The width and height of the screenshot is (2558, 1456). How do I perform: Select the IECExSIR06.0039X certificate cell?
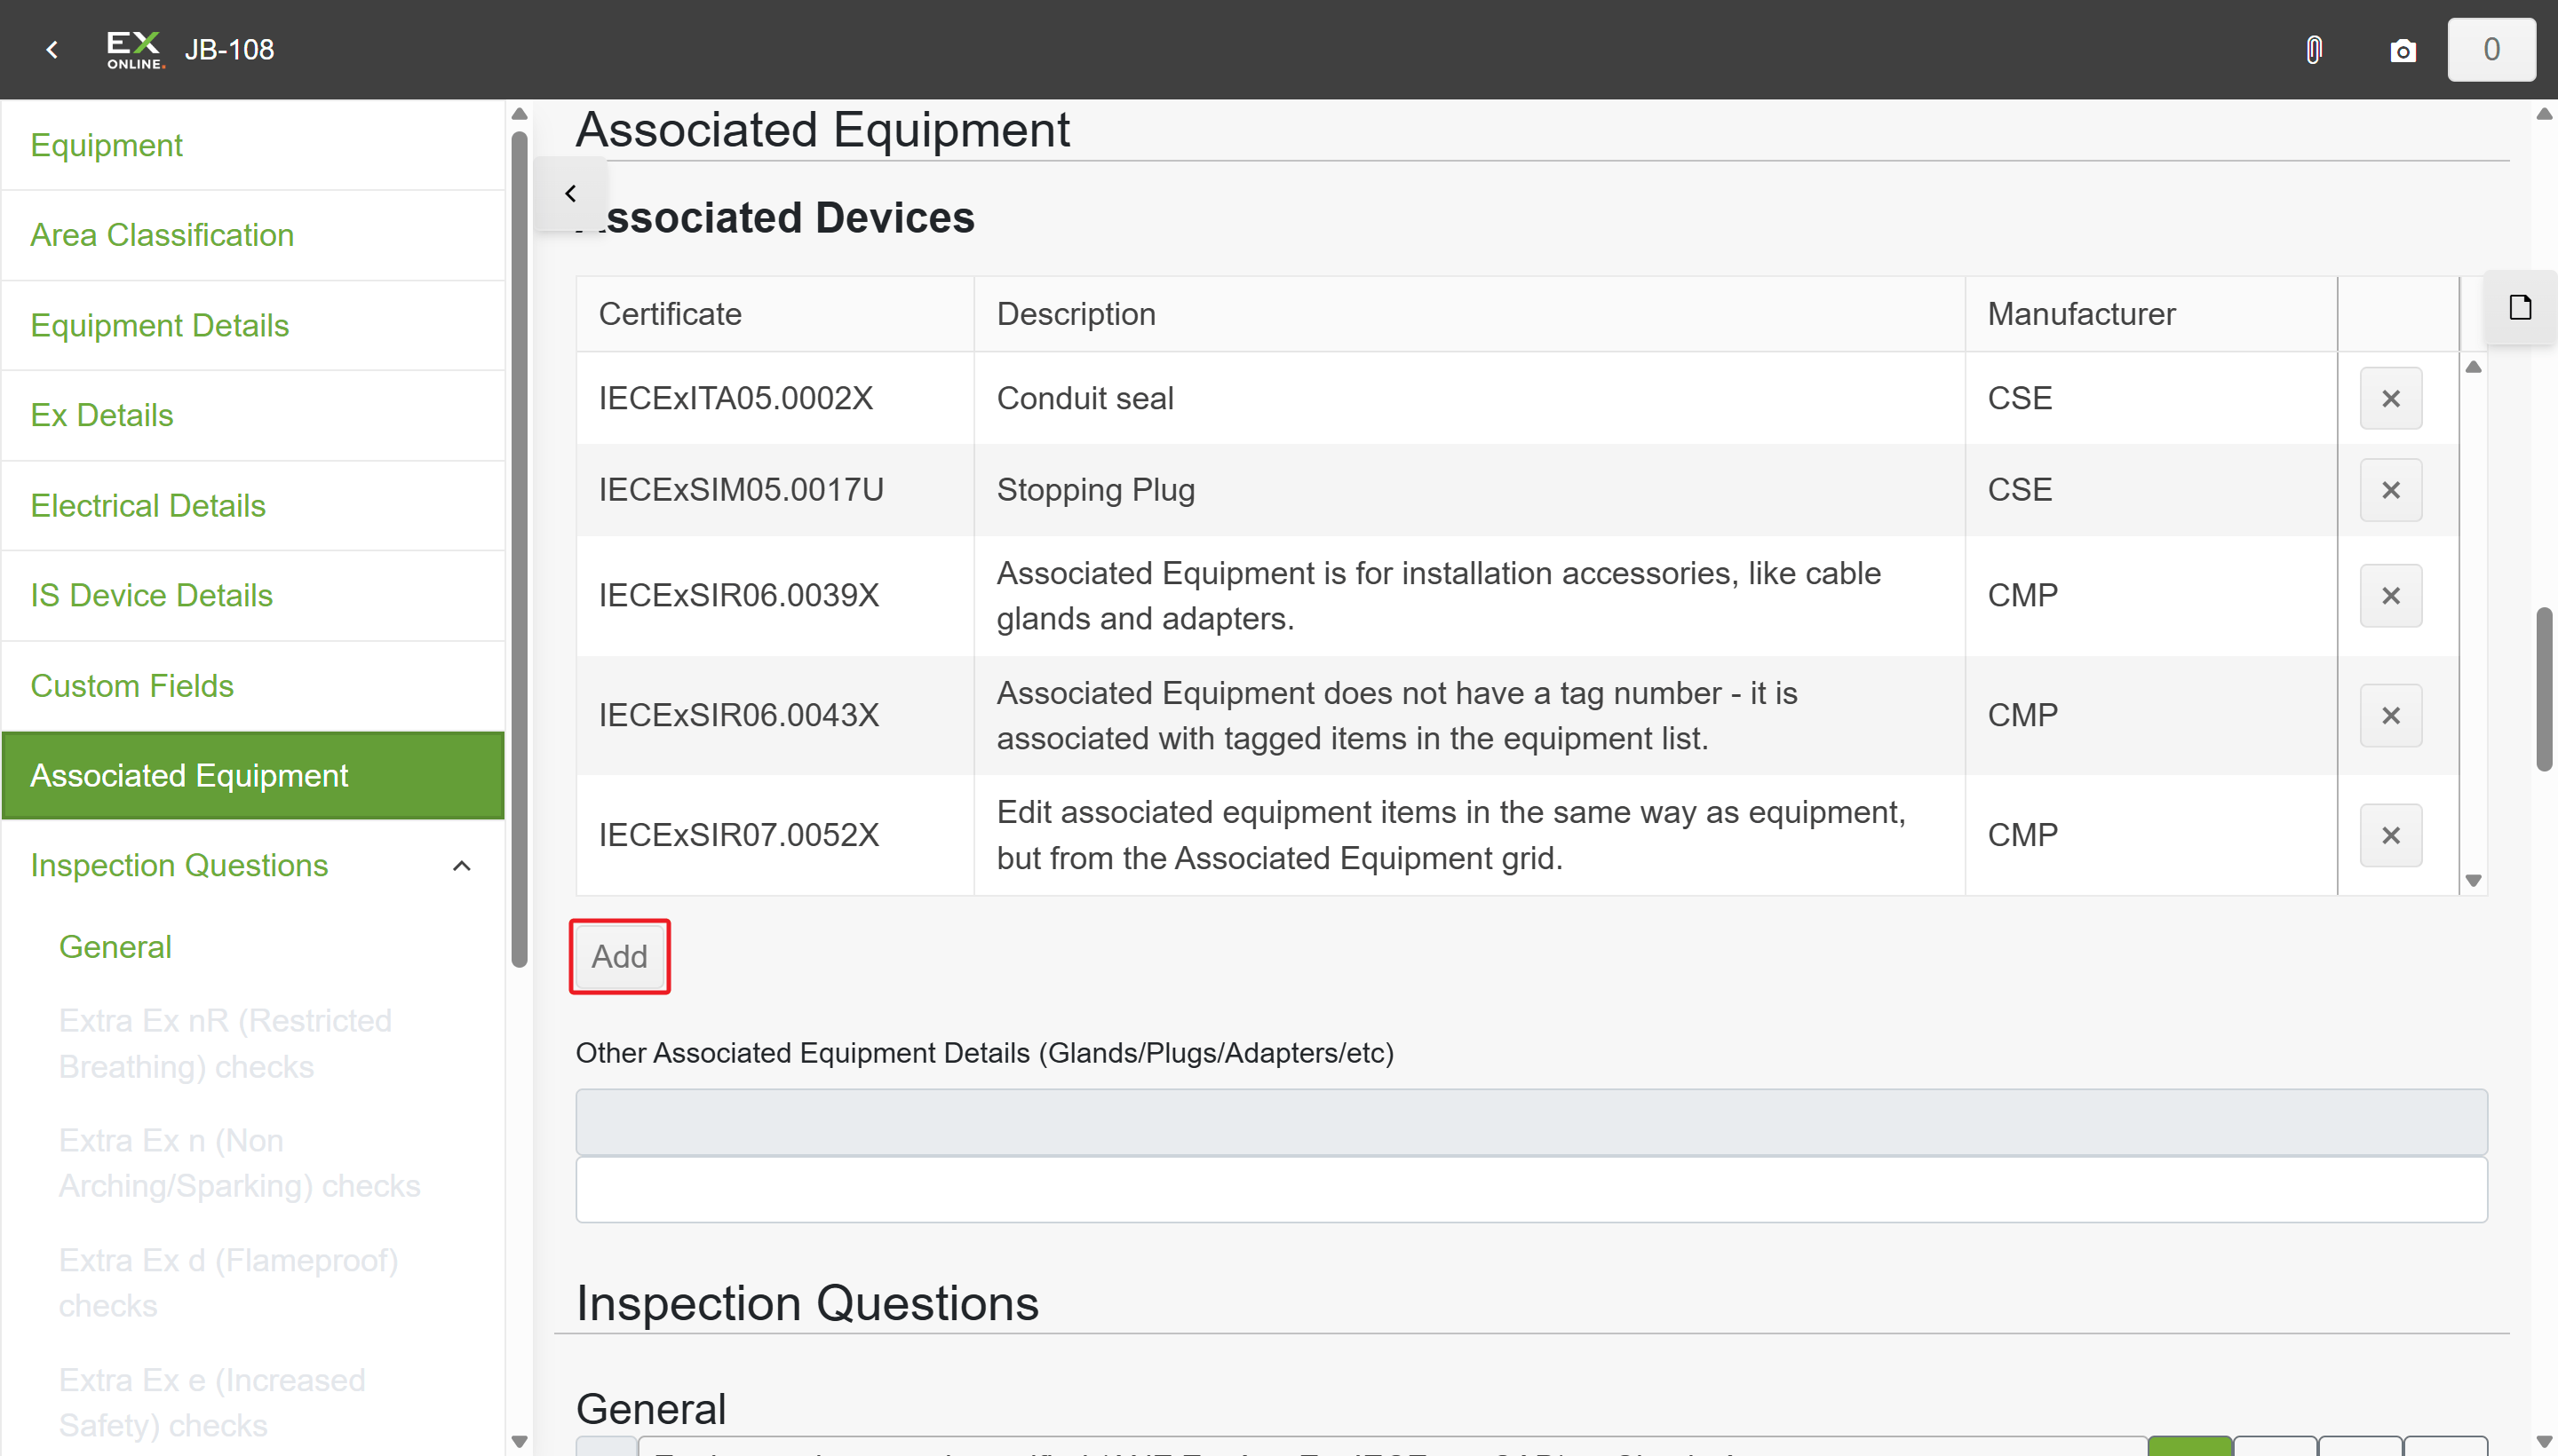point(775,596)
